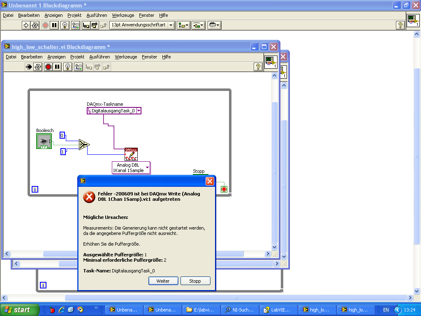Toggle retain wire values in Unbenannt 1 toolbar
Image resolution: width=421 pixels, height=316 pixels.
[x=76, y=25]
